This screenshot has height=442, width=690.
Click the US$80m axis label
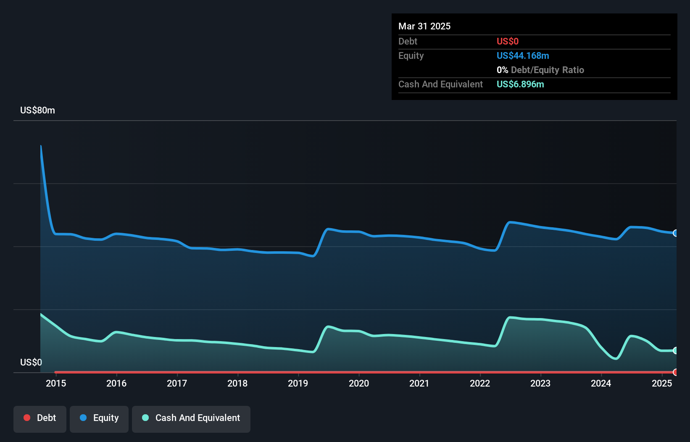pyautogui.click(x=37, y=110)
